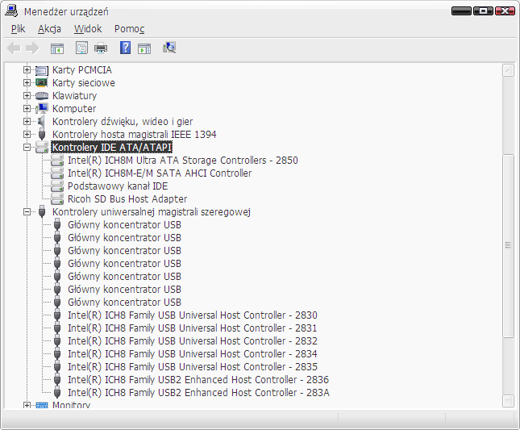Click the scrollbar up arrow
Image resolution: width=520 pixels, height=430 pixels.
[508, 70]
